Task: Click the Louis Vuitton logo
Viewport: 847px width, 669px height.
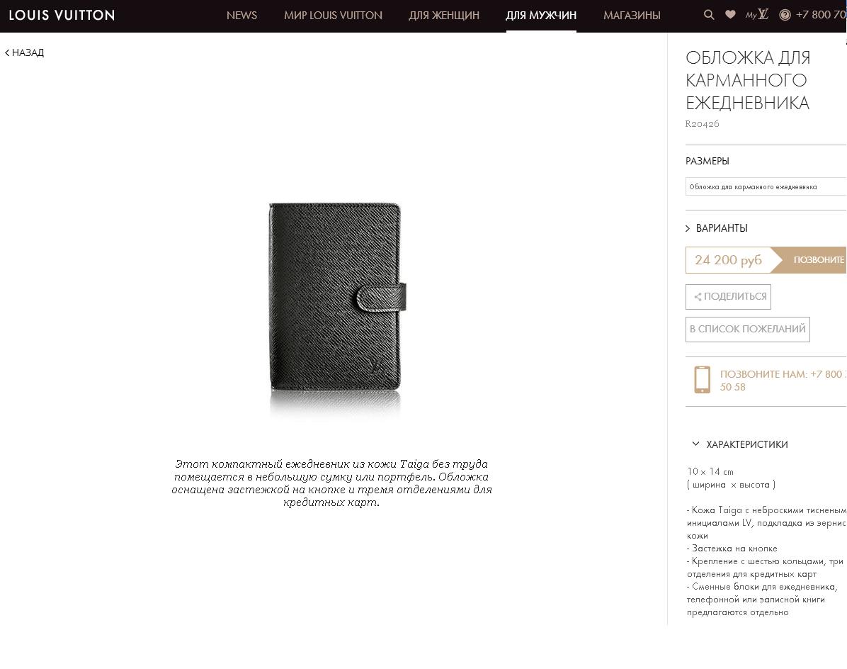Action: point(62,15)
